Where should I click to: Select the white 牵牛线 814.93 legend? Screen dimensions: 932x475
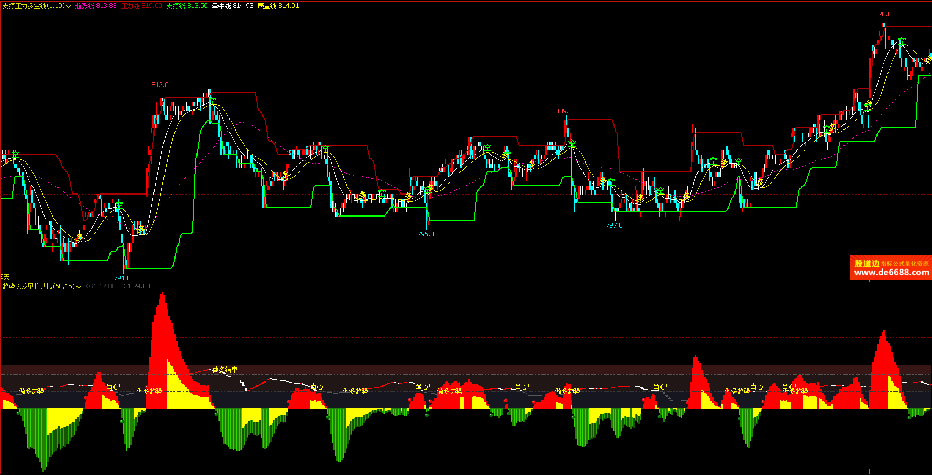click(233, 6)
